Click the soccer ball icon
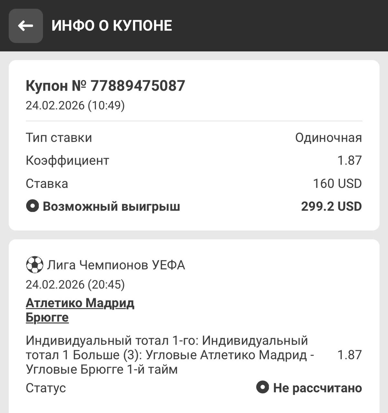This screenshot has height=413, width=388. point(34,265)
